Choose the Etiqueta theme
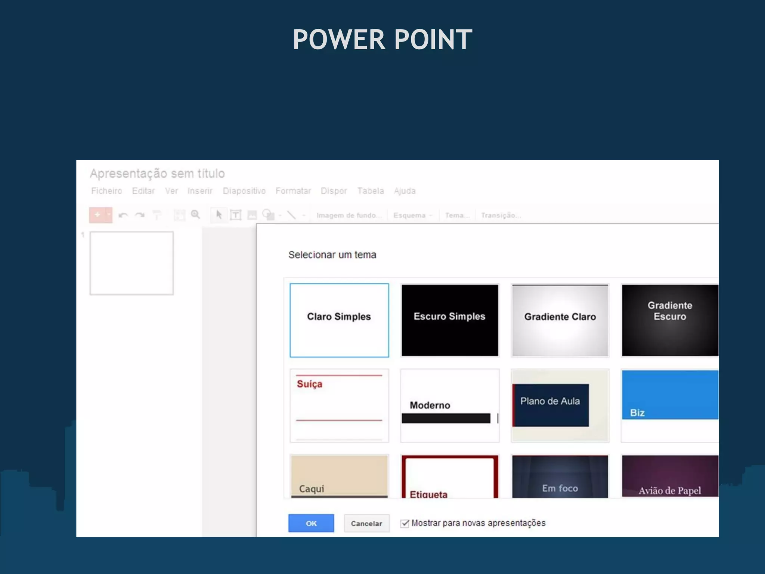The height and width of the screenshot is (574, 765). [450, 476]
